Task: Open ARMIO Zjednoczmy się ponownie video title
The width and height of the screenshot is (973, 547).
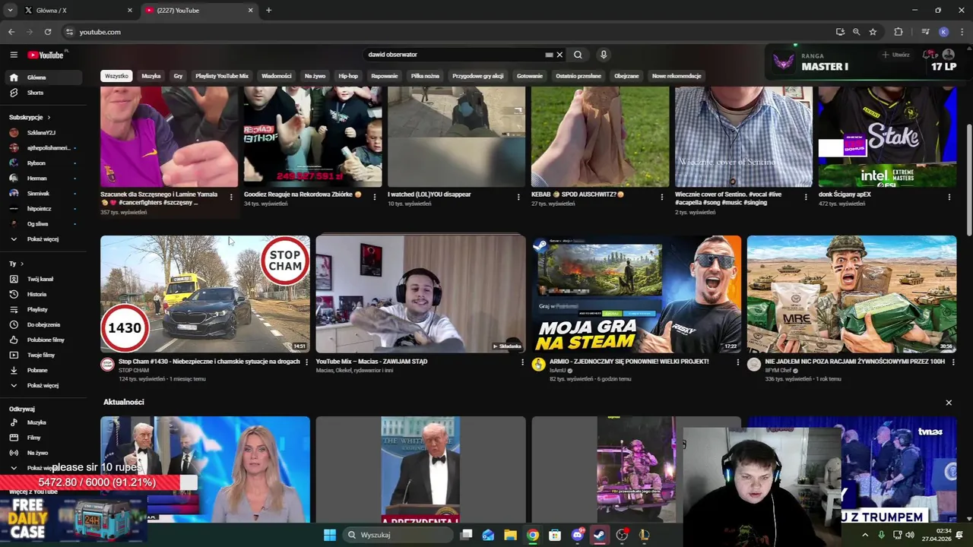Action: 629,362
